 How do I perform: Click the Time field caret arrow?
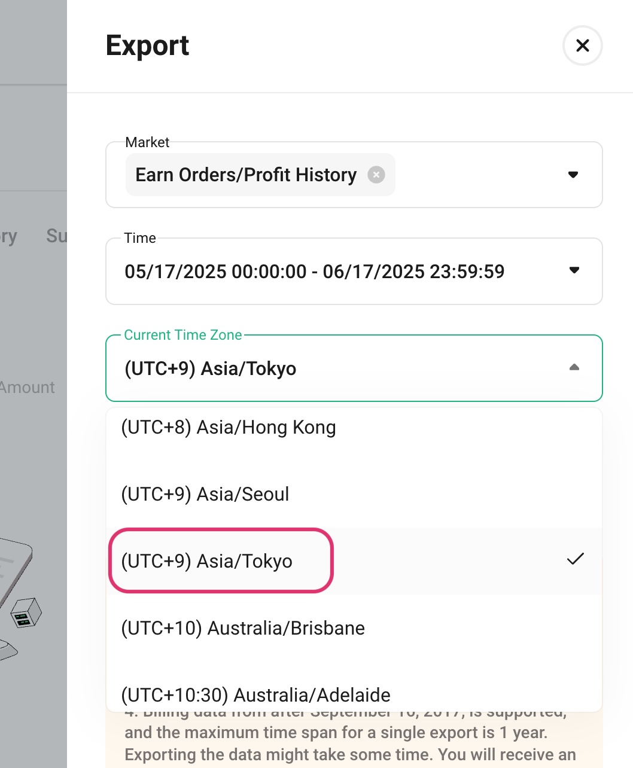[574, 271]
